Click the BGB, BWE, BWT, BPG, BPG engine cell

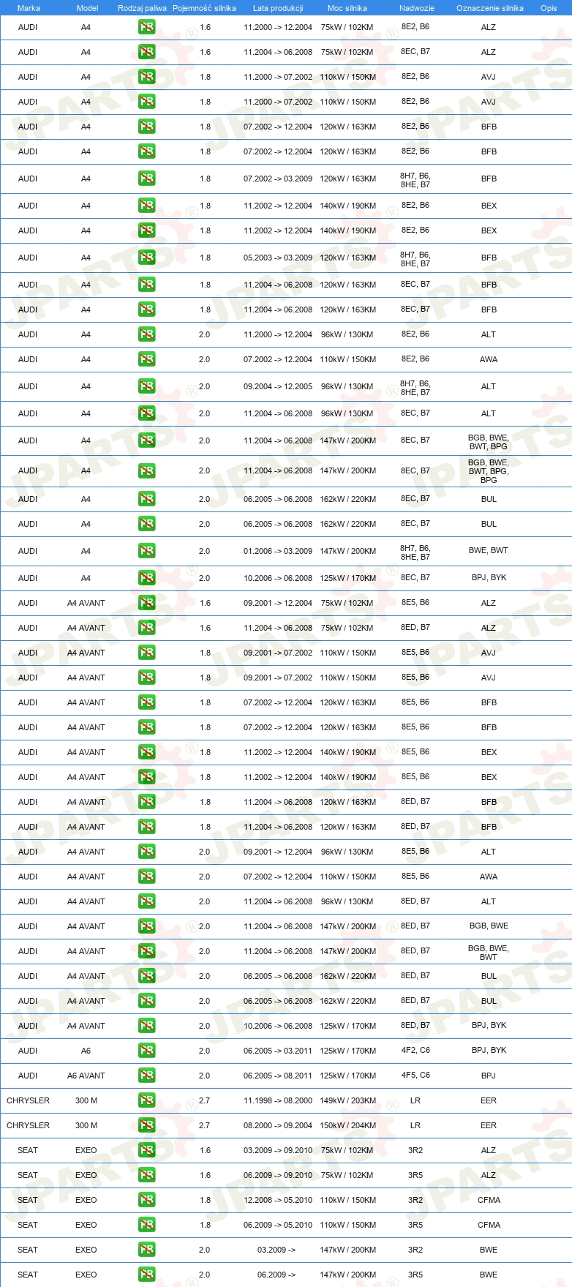tap(489, 471)
